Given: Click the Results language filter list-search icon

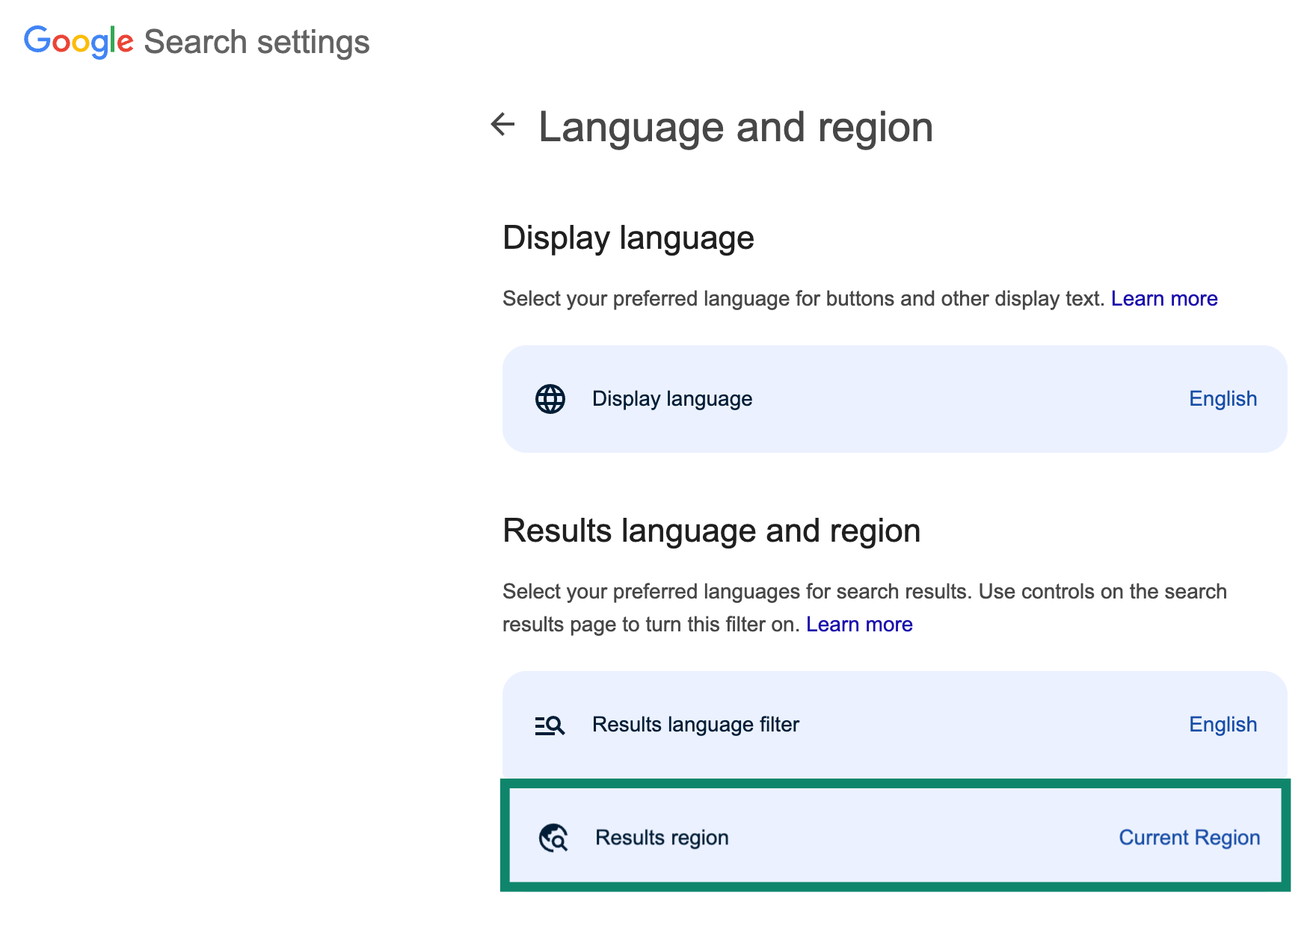Looking at the screenshot, I should [x=550, y=725].
